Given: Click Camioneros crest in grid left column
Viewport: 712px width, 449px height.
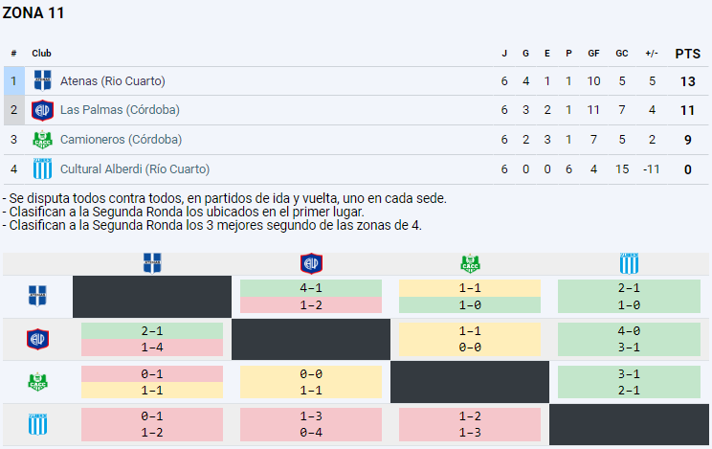Looking at the screenshot, I should click(37, 382).
